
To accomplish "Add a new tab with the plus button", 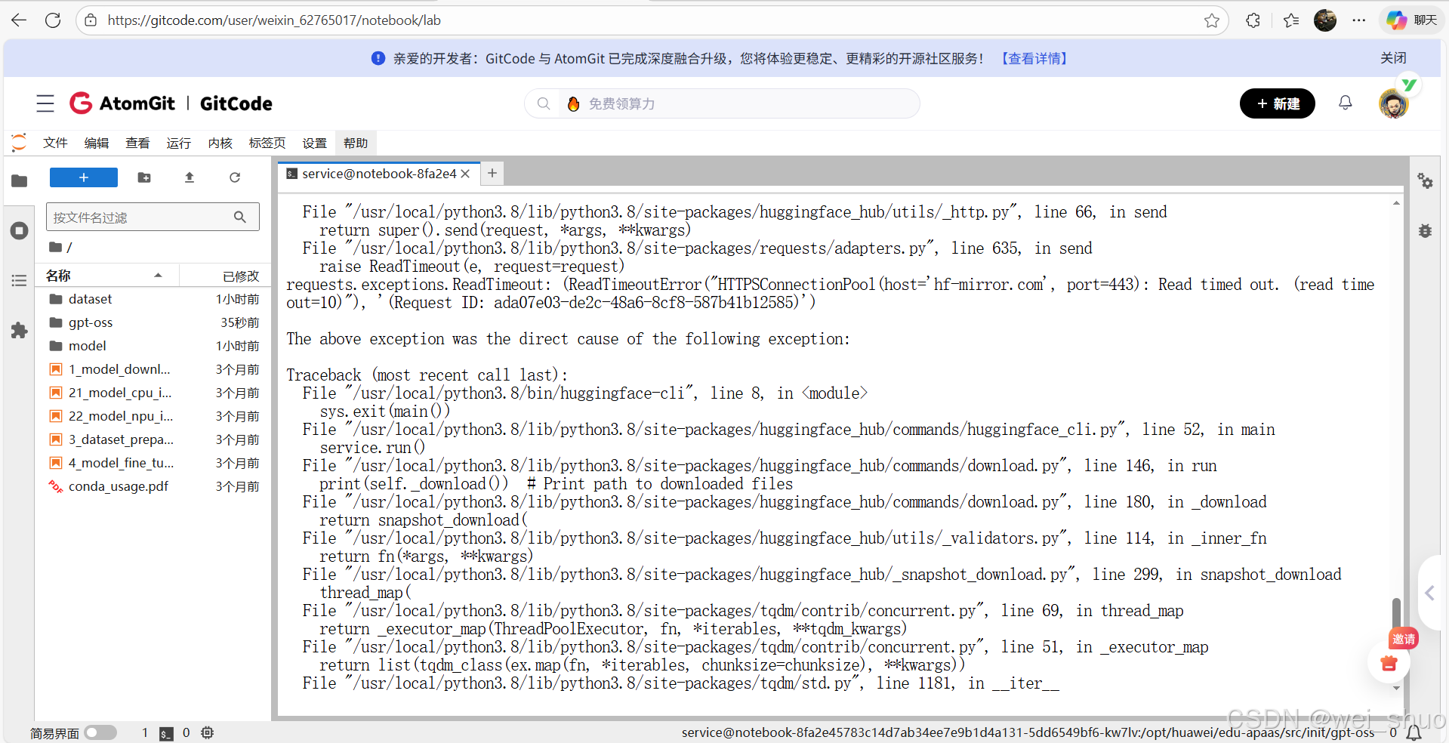I will (492, 174).
